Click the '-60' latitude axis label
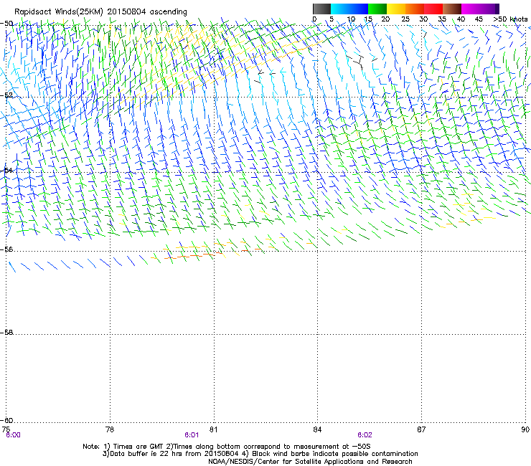Viewport: 531px width, 466px height. tap(6, 421)
